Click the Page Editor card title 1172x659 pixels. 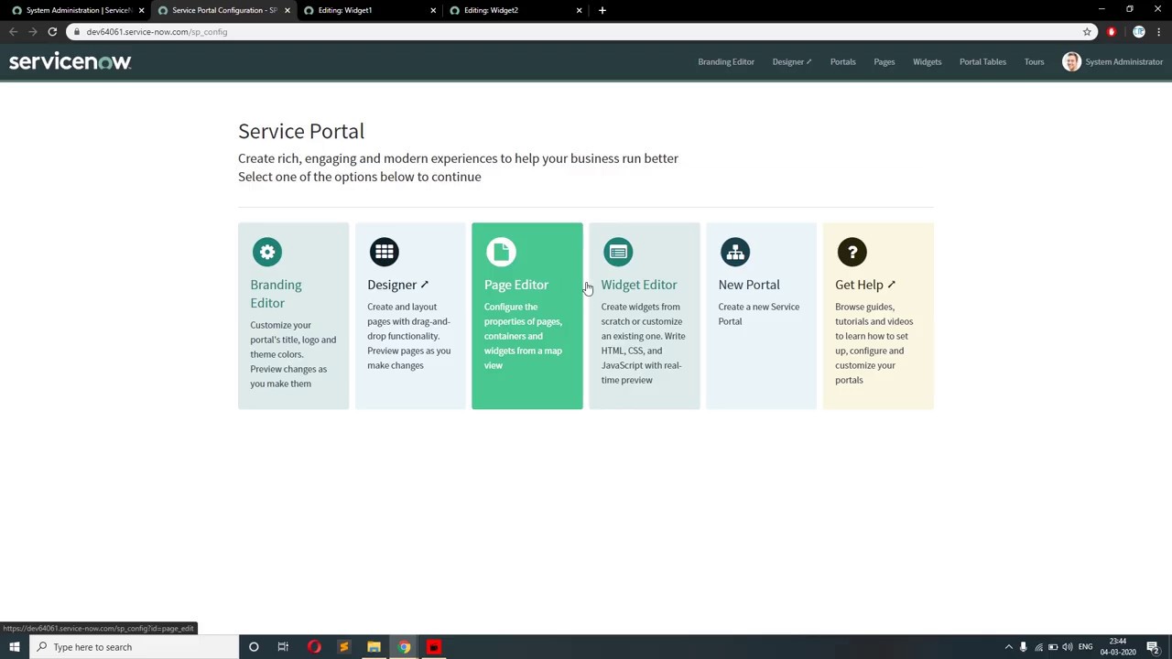[516, 285]
